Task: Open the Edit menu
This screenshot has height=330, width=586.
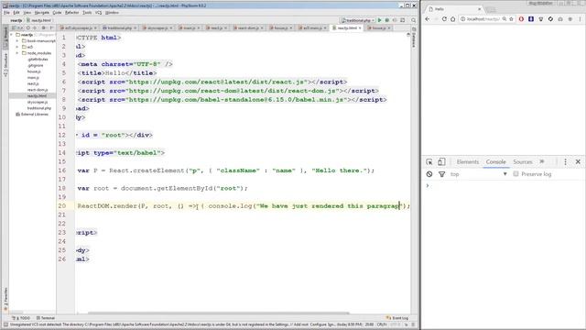Action: 16,13
